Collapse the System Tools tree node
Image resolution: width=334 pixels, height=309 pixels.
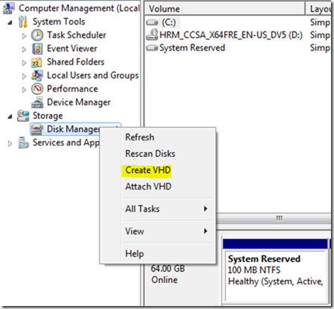pos(10,22)
